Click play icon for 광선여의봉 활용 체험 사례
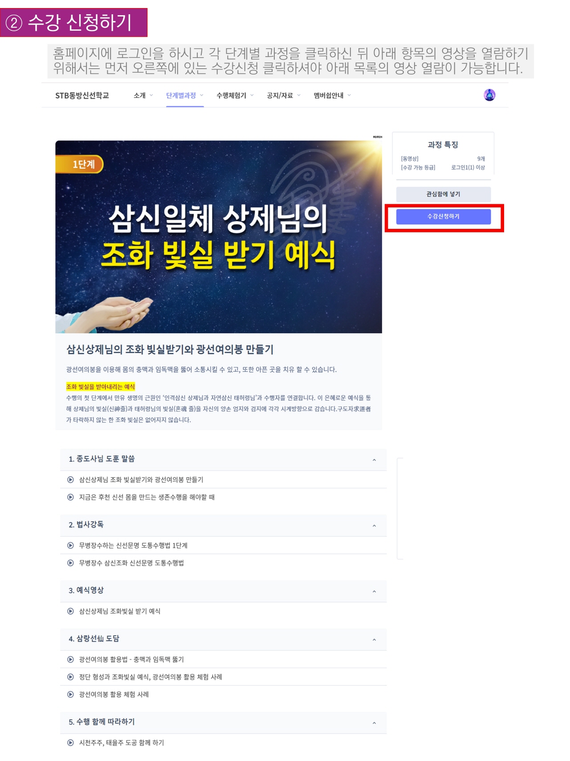 [70, 695]
